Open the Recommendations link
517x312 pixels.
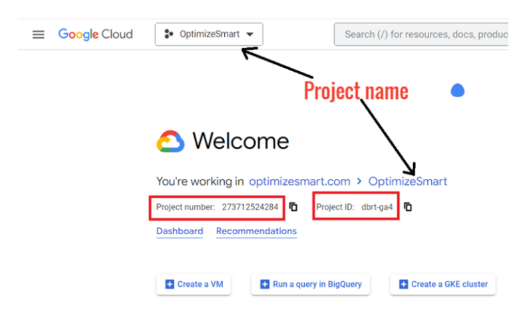(x=257, y=232)
